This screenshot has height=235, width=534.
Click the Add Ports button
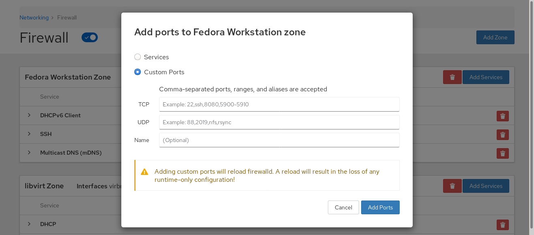click(x=380, y=207)
